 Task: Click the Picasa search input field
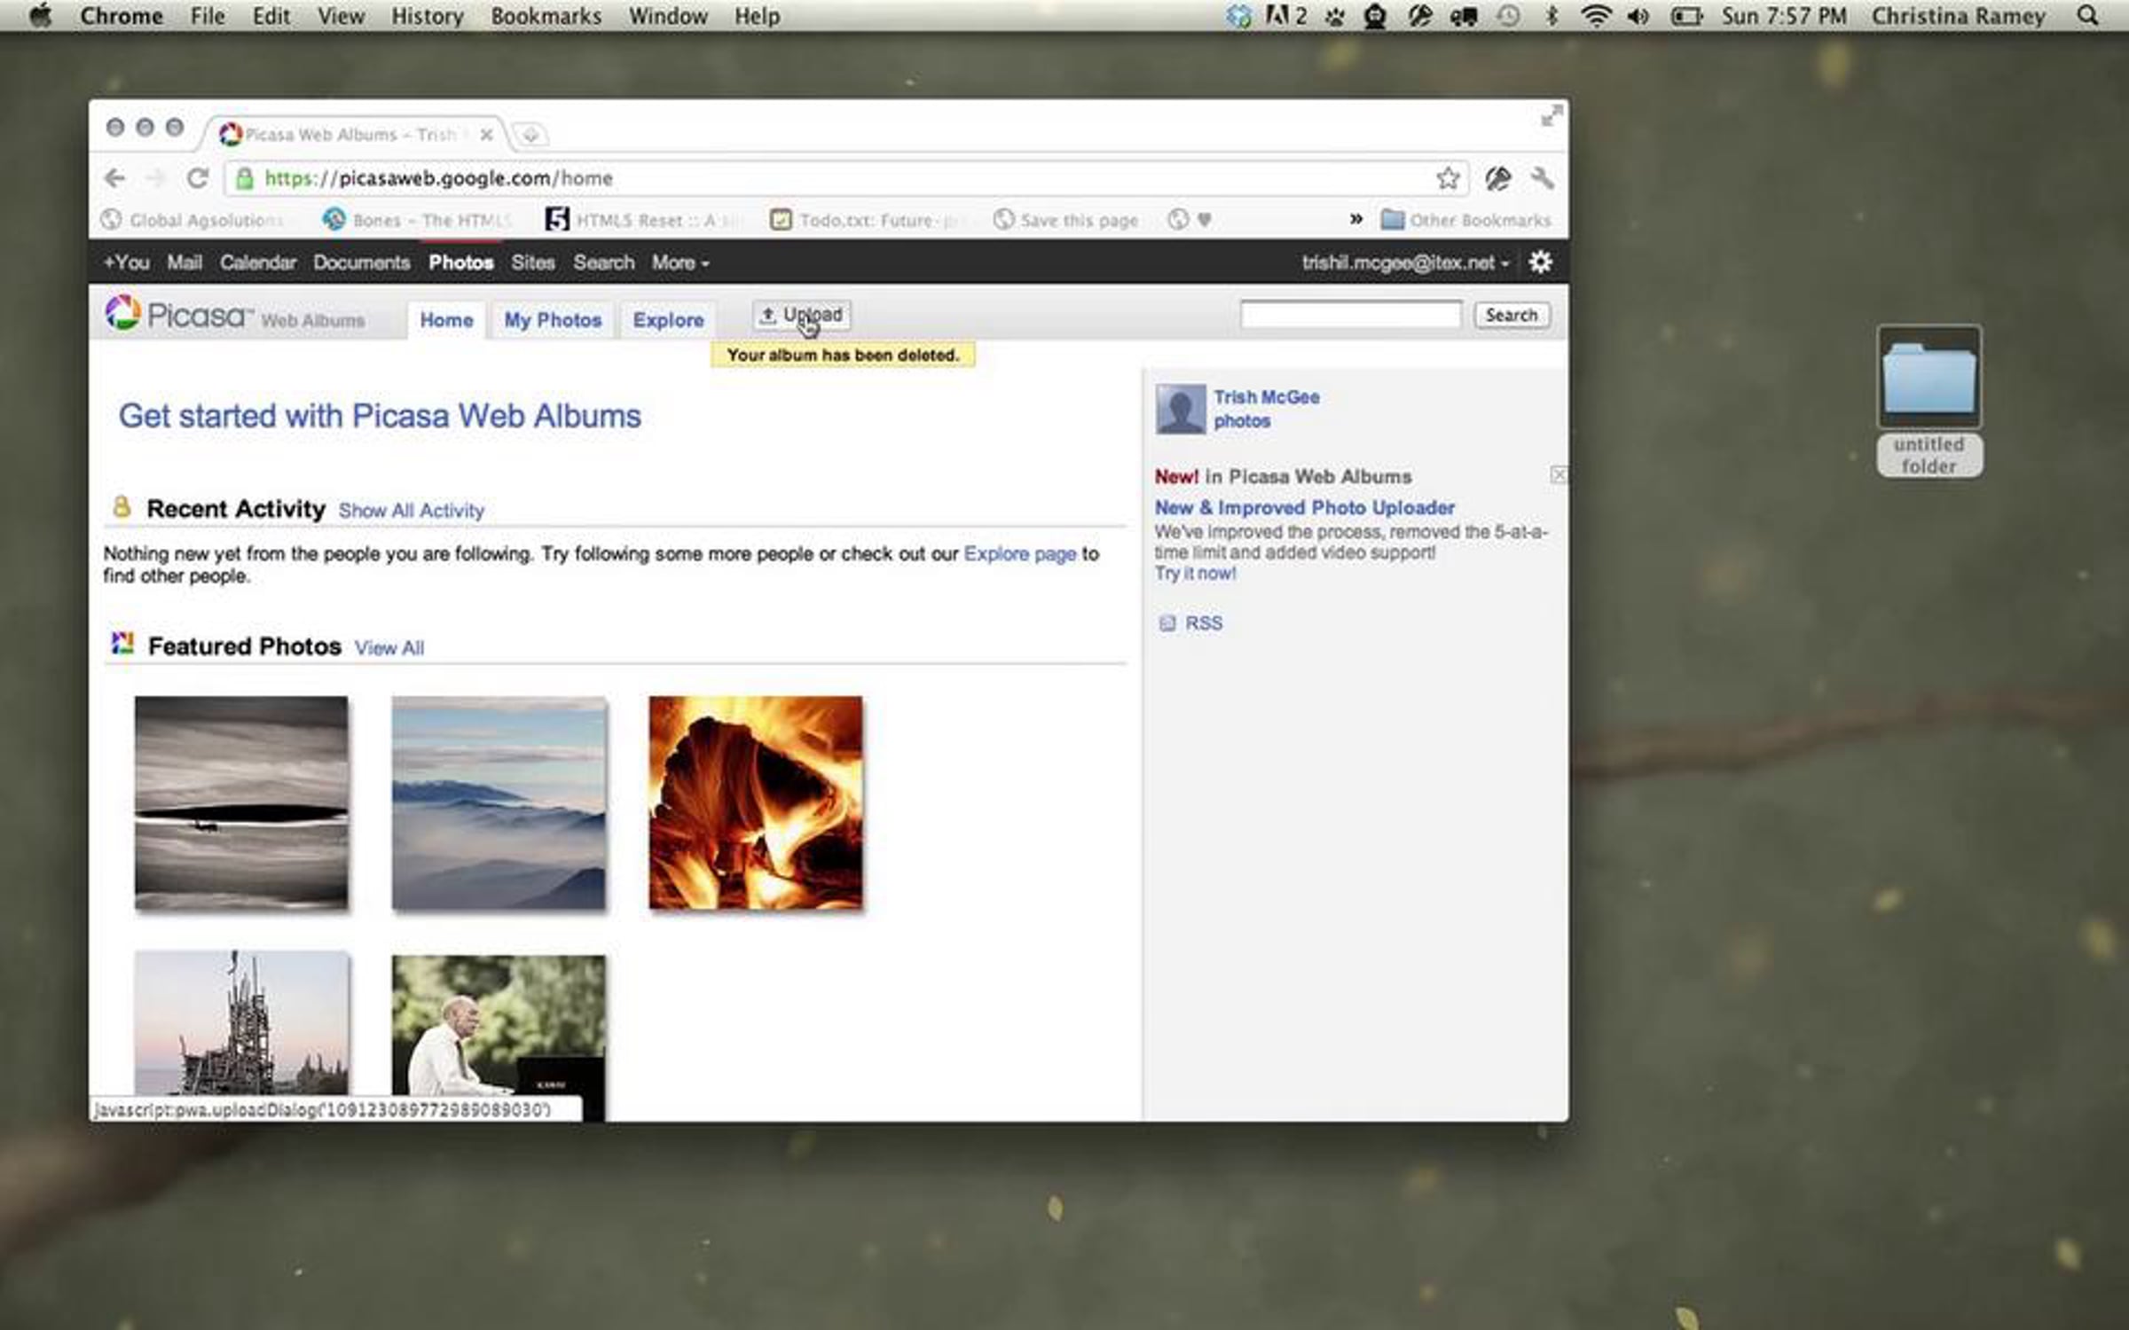[1350, 315]
